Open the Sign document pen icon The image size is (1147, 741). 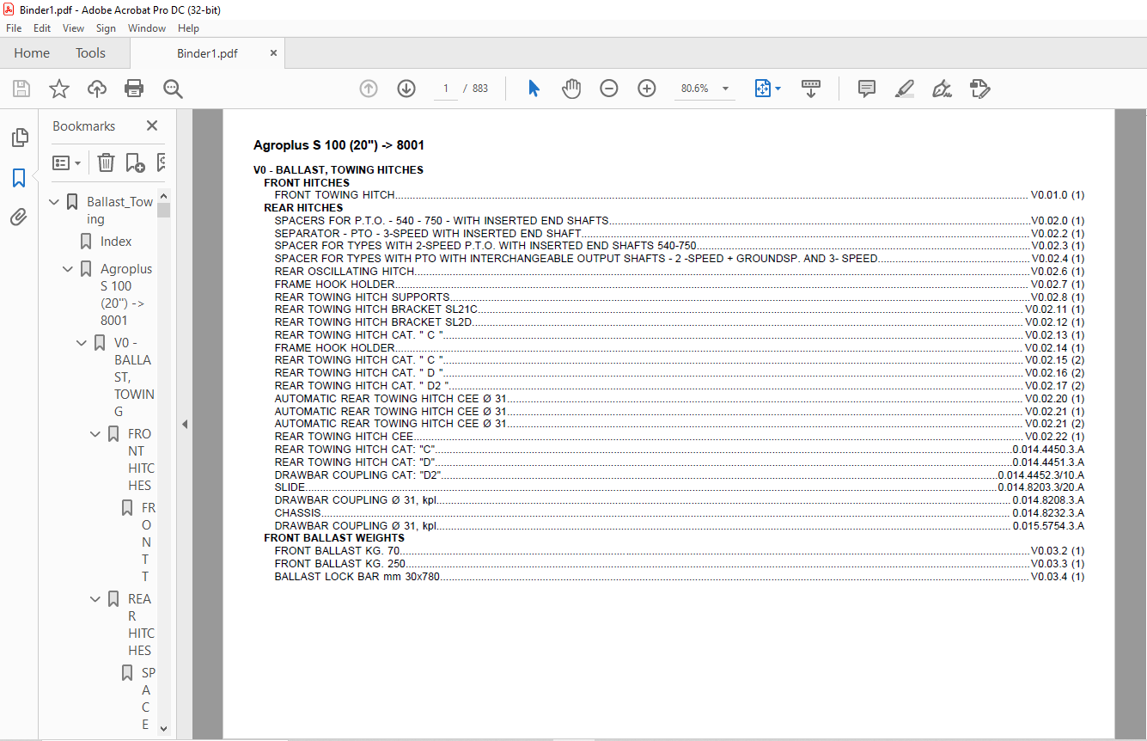(x=942, y=89)
